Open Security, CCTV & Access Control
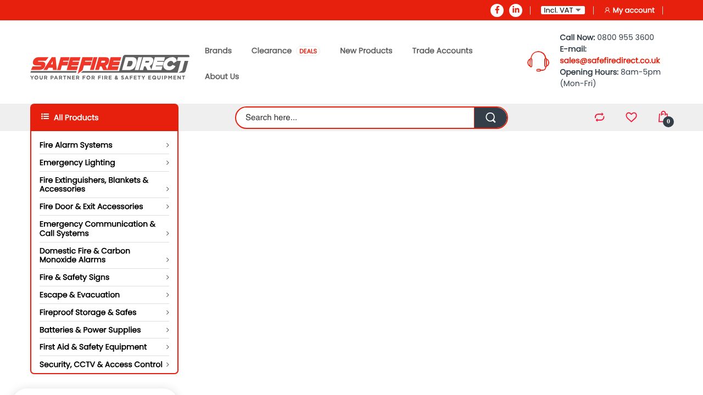 101,364
